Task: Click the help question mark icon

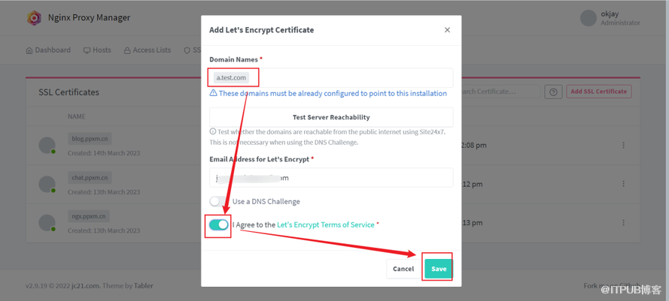Action: pos(553,92)
